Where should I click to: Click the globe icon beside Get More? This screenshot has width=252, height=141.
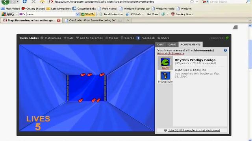(x=163, y=14)
